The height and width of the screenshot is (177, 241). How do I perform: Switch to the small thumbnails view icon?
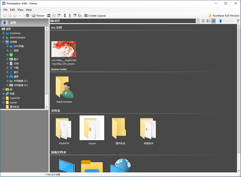click(x=203, y=21)
